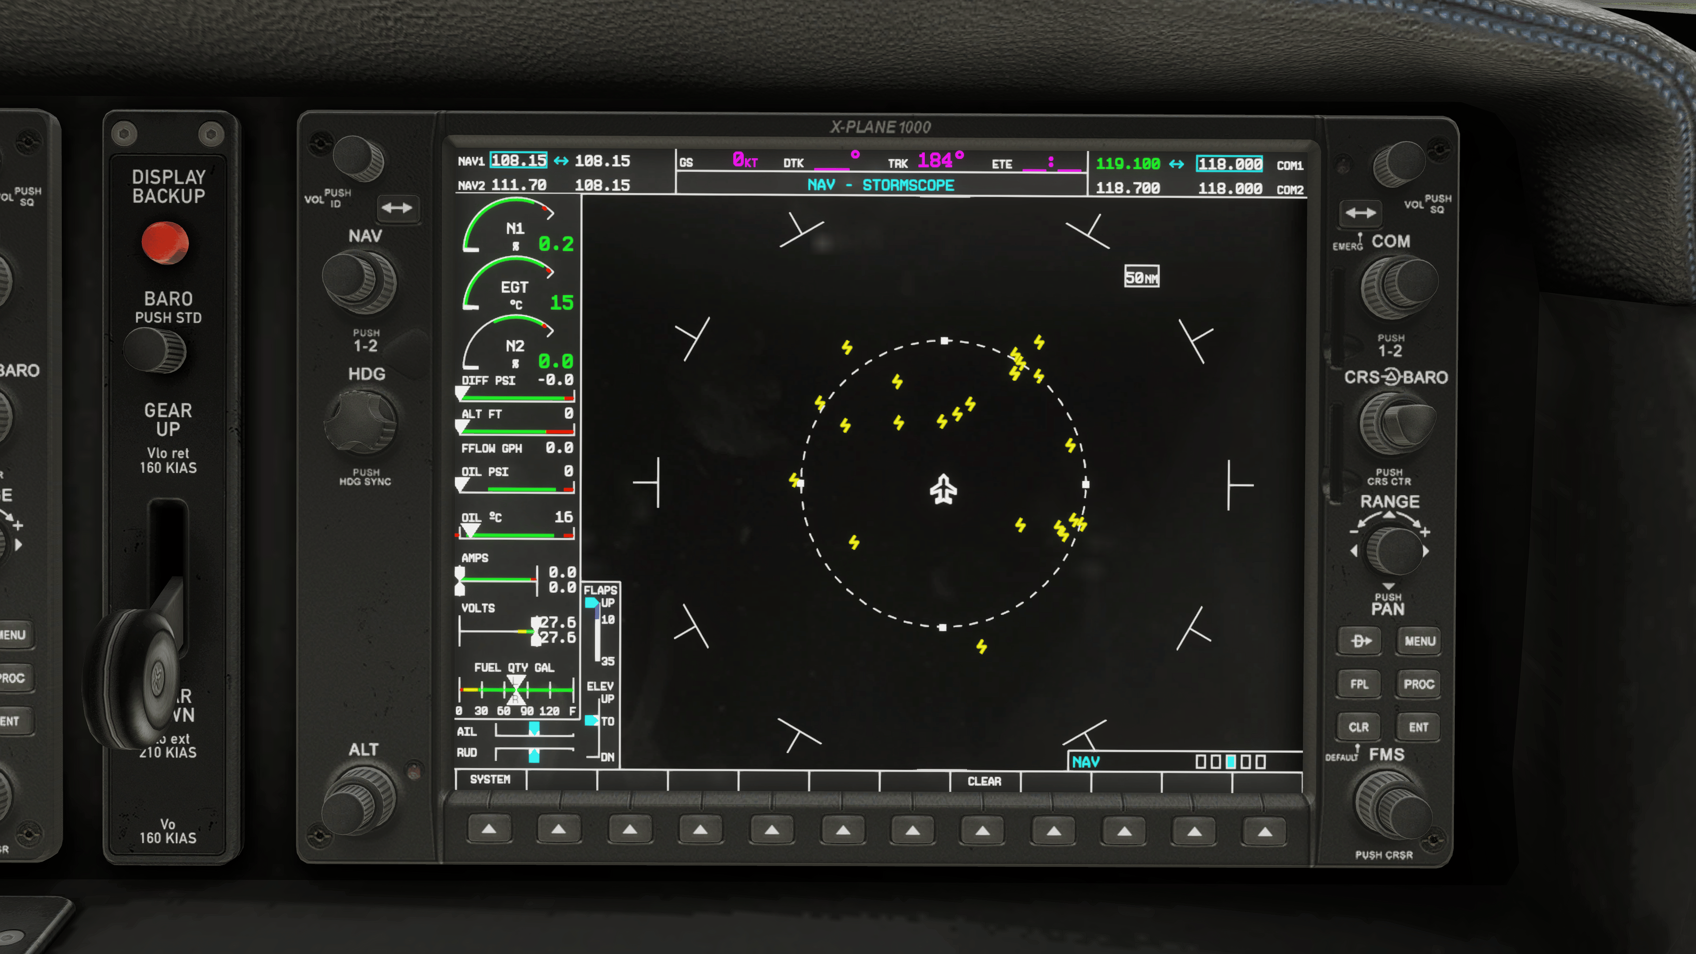Click the ENT button on right bezel
1696x954 pixels.
(x=1419, y=727)
